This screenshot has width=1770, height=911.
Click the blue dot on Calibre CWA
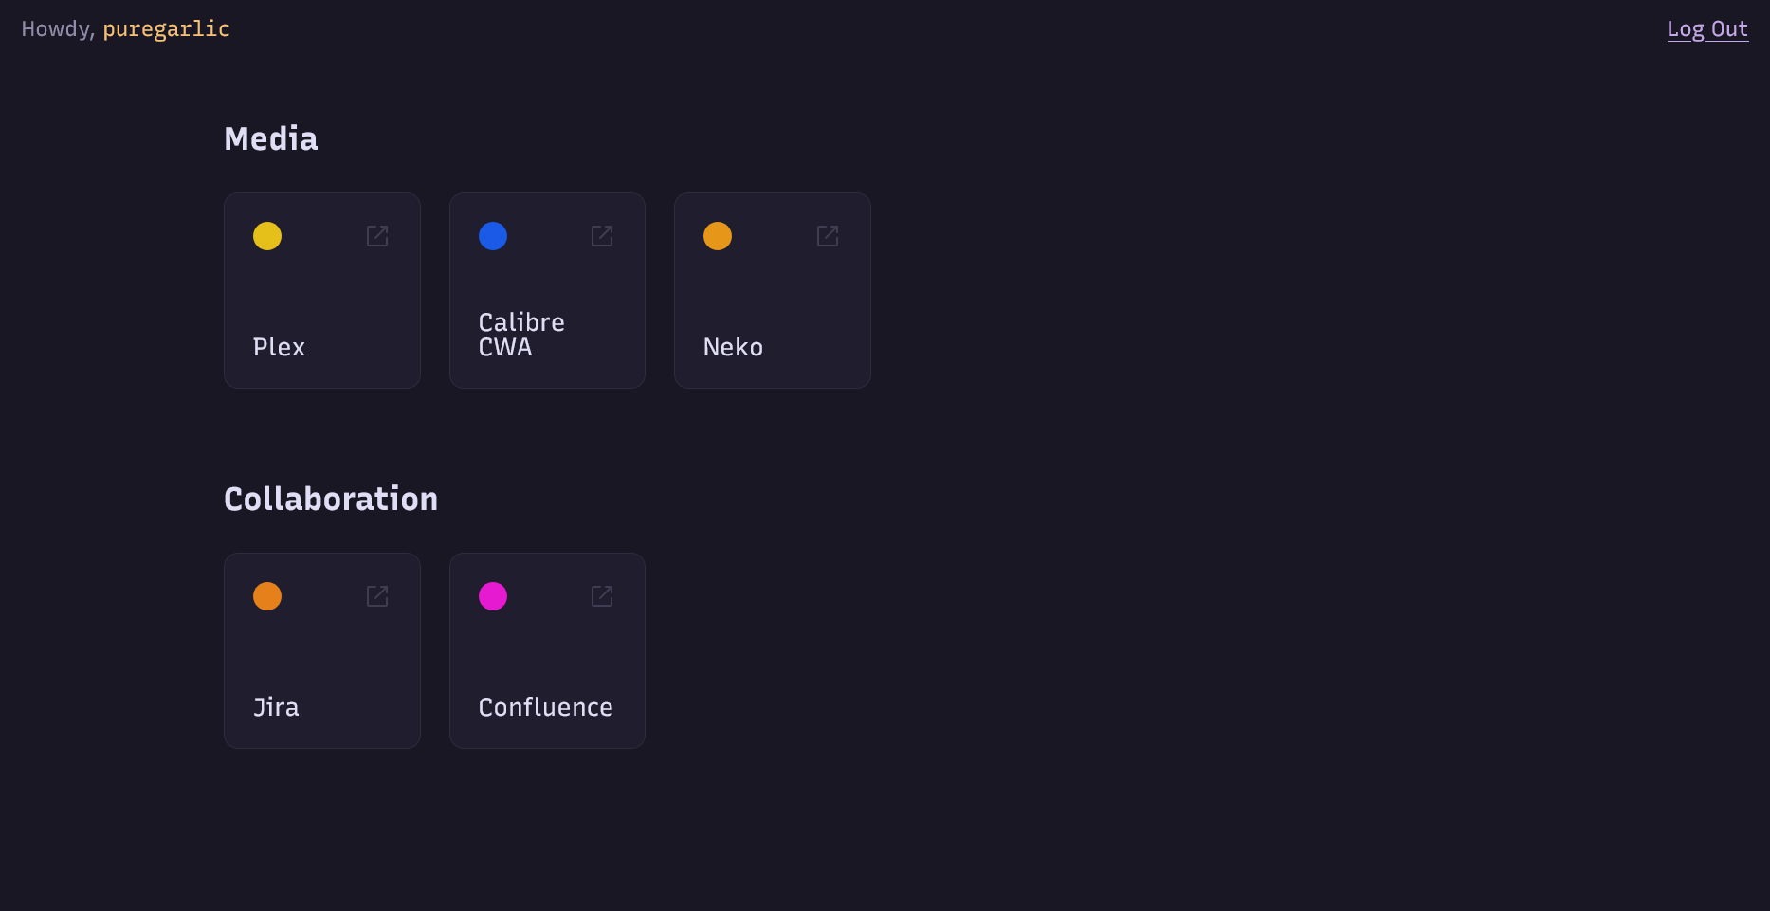493,236
